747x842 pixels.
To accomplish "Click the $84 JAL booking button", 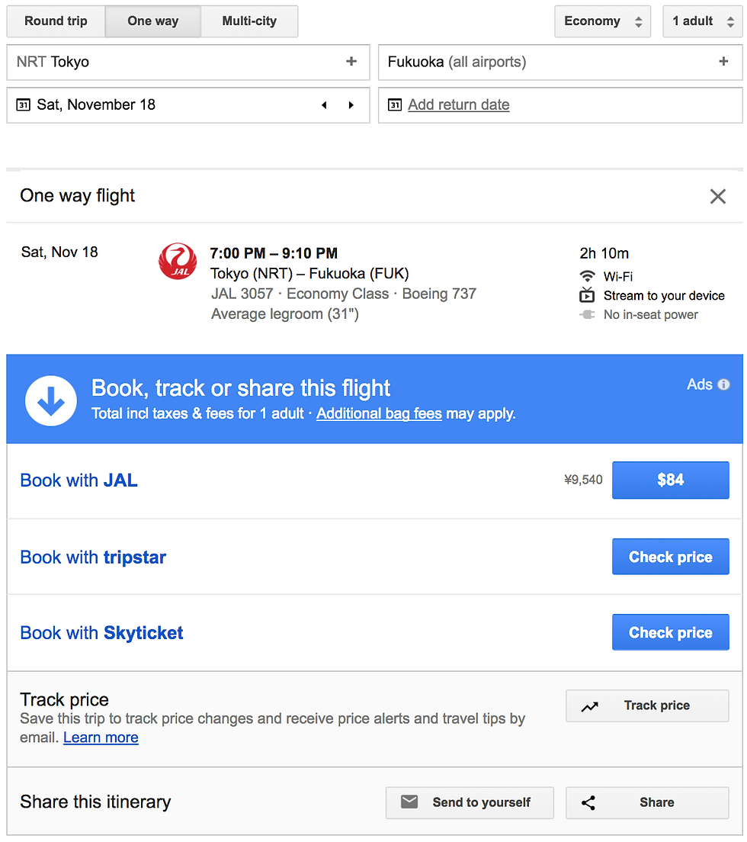I will coord(670,480).
